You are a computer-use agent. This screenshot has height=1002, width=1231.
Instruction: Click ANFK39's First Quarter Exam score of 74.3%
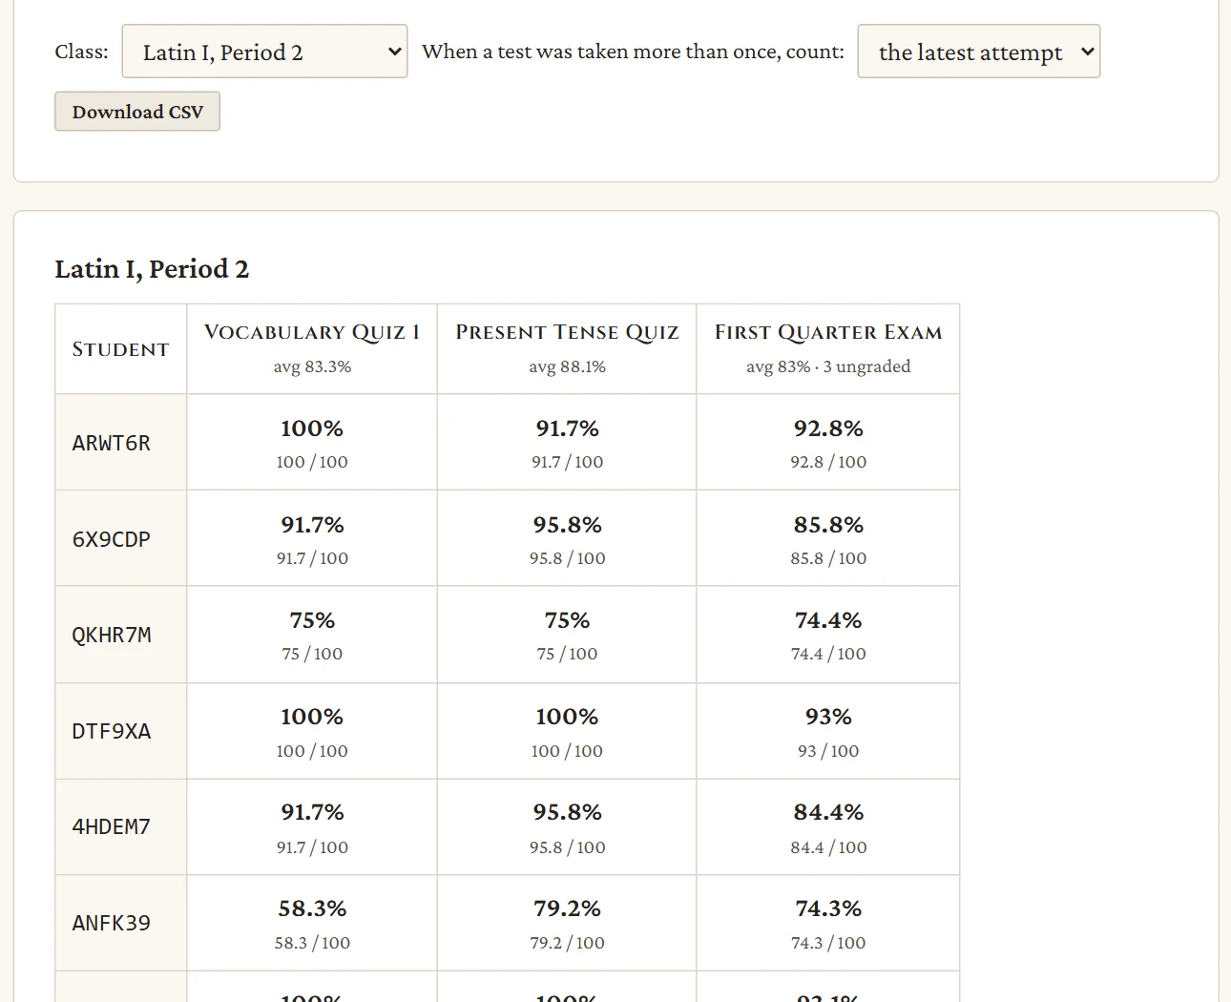(828, 908)
